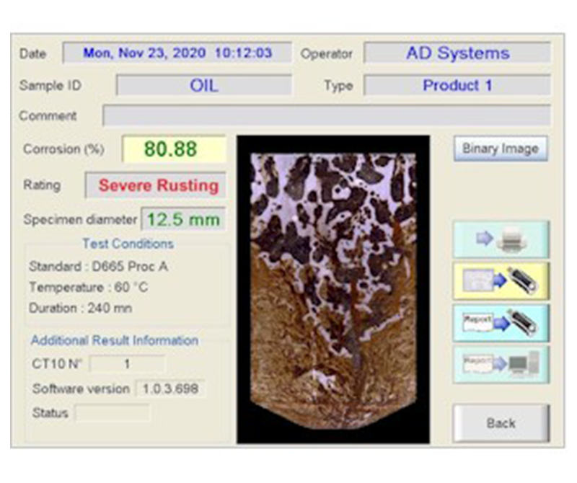Click the corroded specimen image

333,288
